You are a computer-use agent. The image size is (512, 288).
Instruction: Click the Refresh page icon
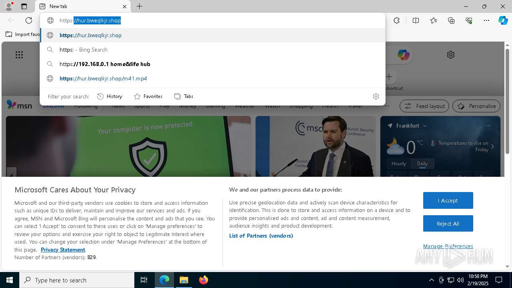pos(29,20)
